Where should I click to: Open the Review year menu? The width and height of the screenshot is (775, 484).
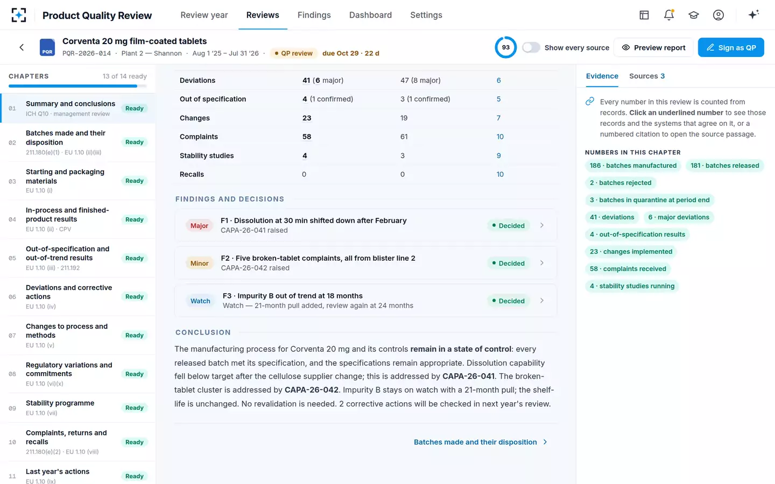click(x=204, y=15)
